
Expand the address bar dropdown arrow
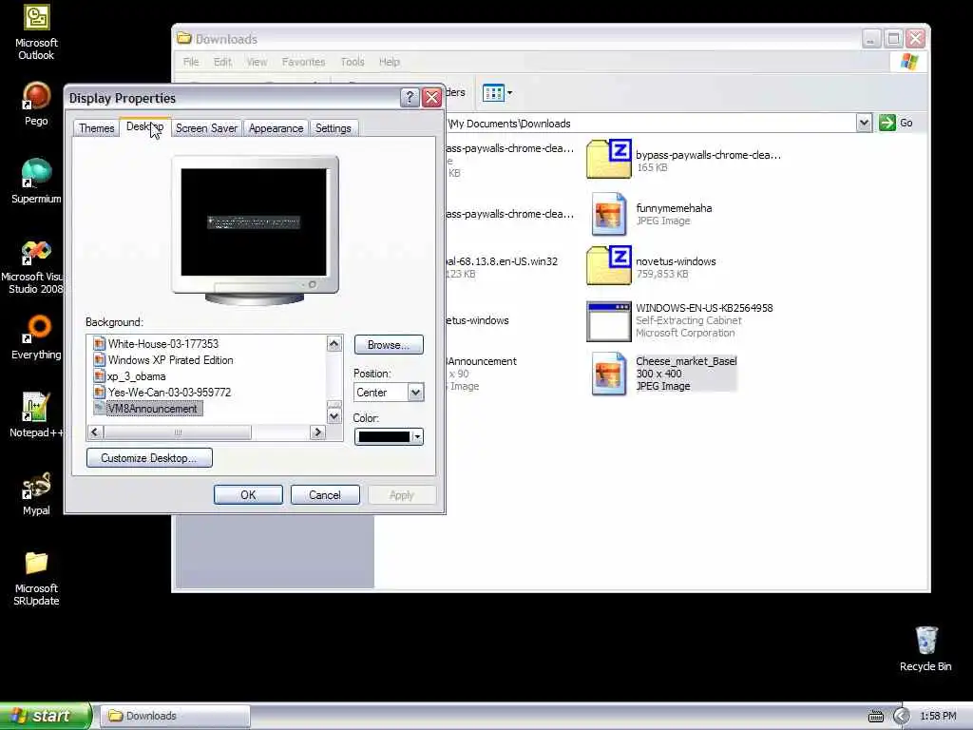pos(864,123)
